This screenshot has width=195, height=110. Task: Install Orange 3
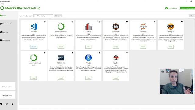coord(171,47)
